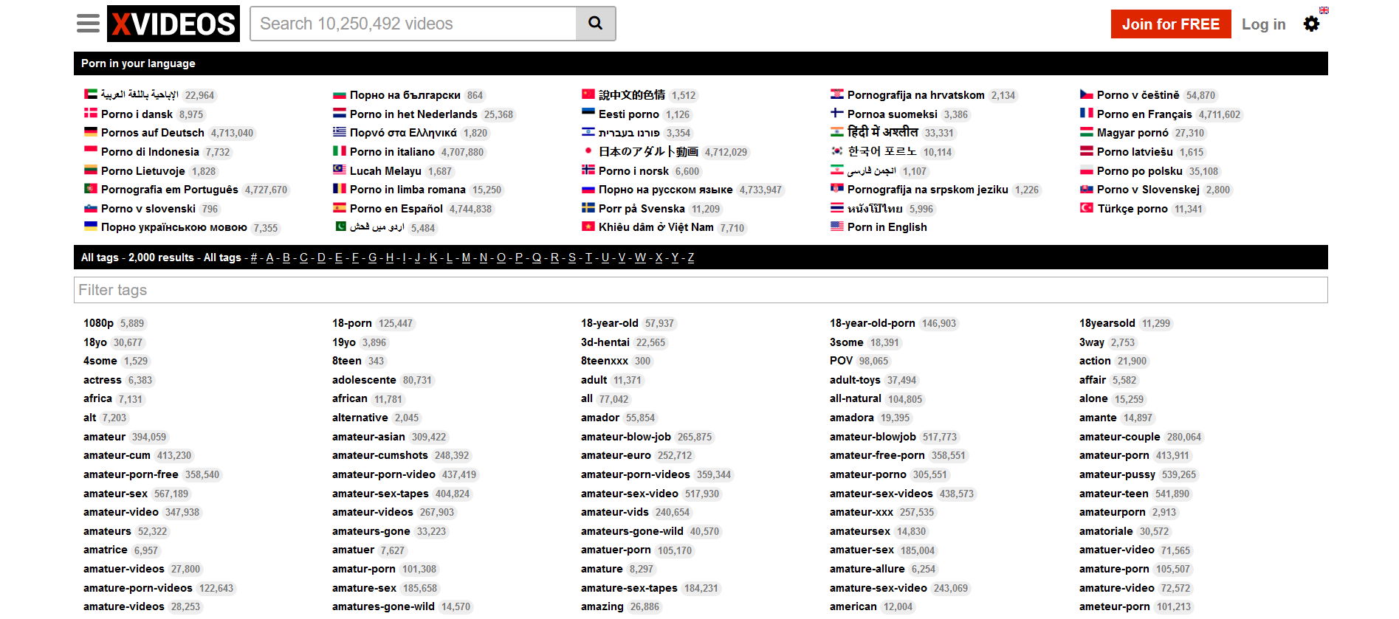Focus the Filter tags input
This screenshot has height=619, width=1399.
coord(701,290)
